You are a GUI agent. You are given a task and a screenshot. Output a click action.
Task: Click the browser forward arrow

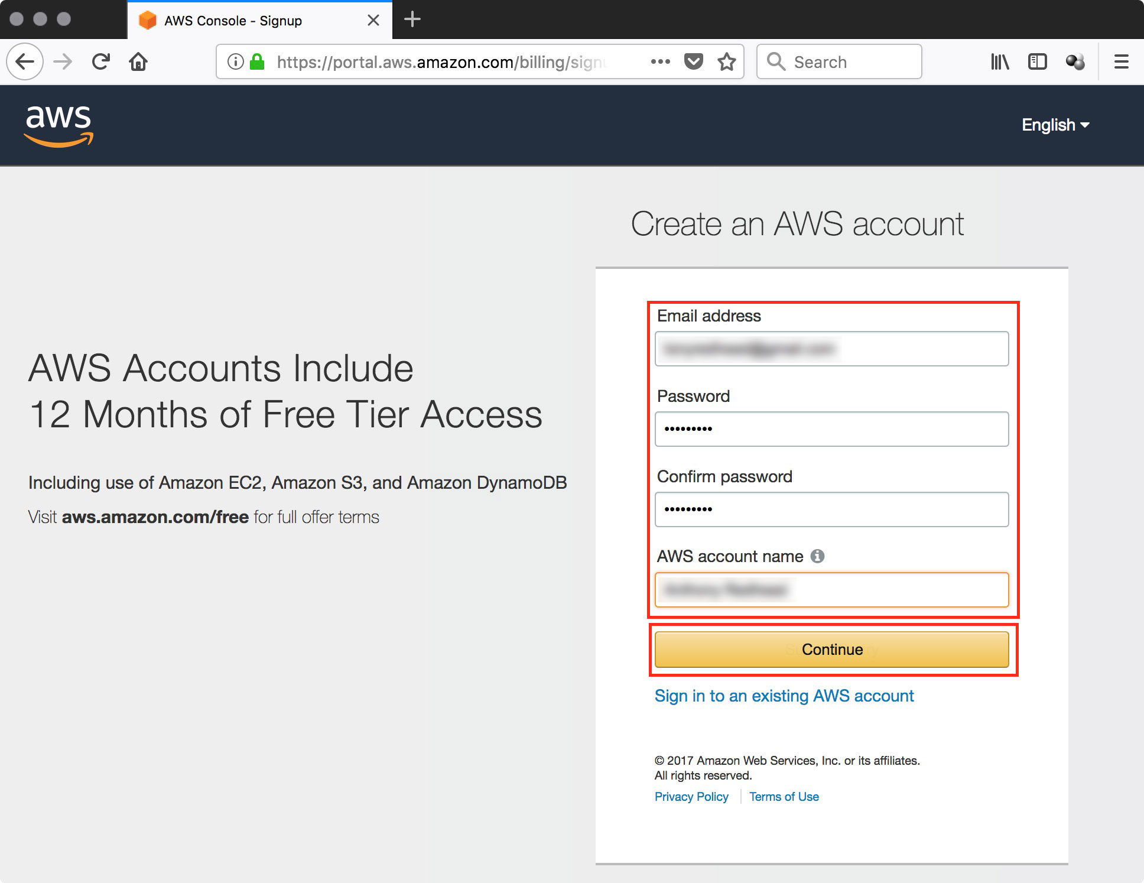pos(63,61)
